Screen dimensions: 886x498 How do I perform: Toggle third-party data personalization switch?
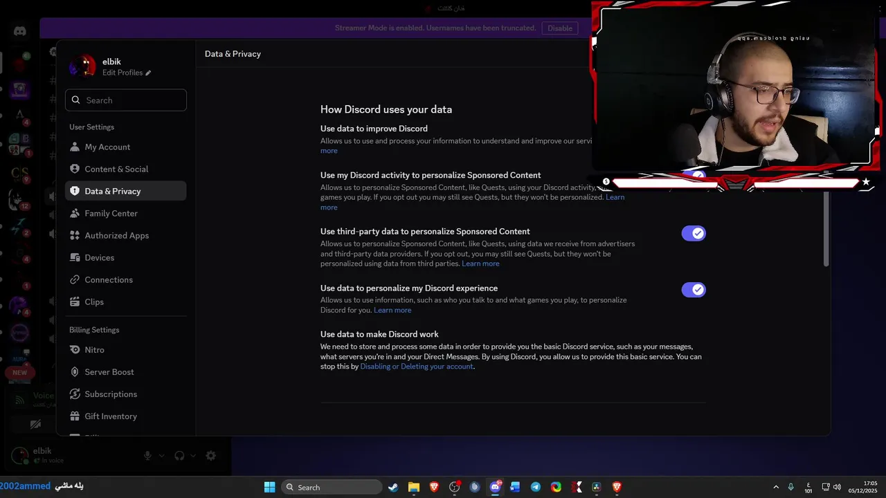(x=694, y=234)
